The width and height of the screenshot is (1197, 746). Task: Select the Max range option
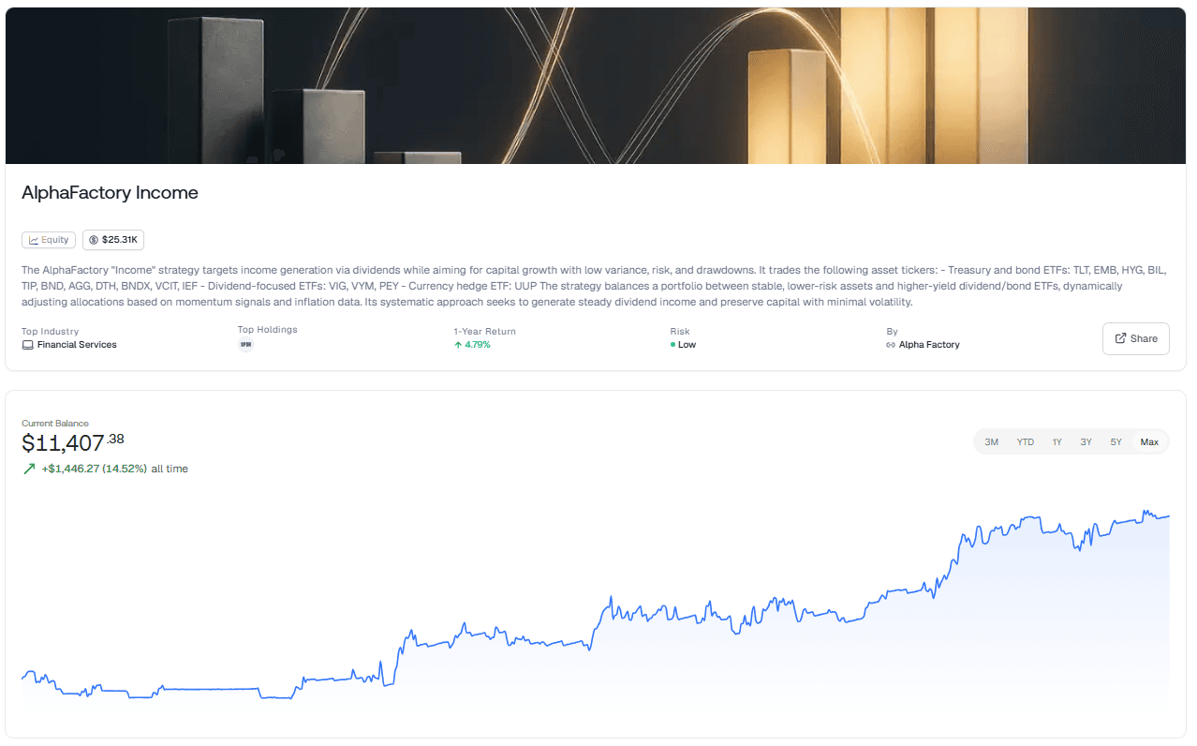coord(1149,441)
